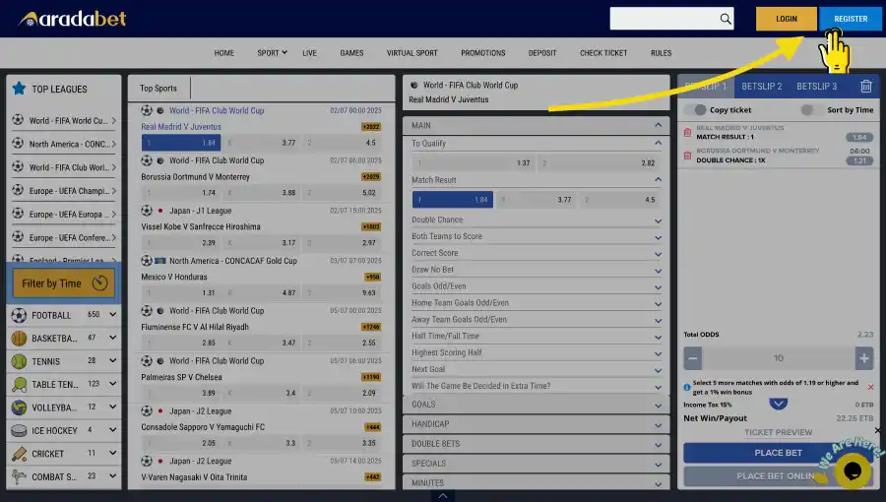Collapse the MAIN market group
The image size is (886, 502).
[536, 125]
